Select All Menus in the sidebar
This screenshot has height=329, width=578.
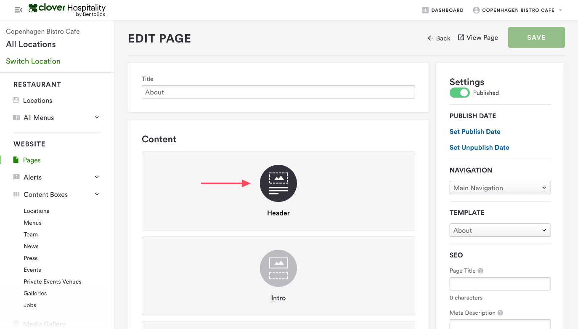tap(39, 118)
